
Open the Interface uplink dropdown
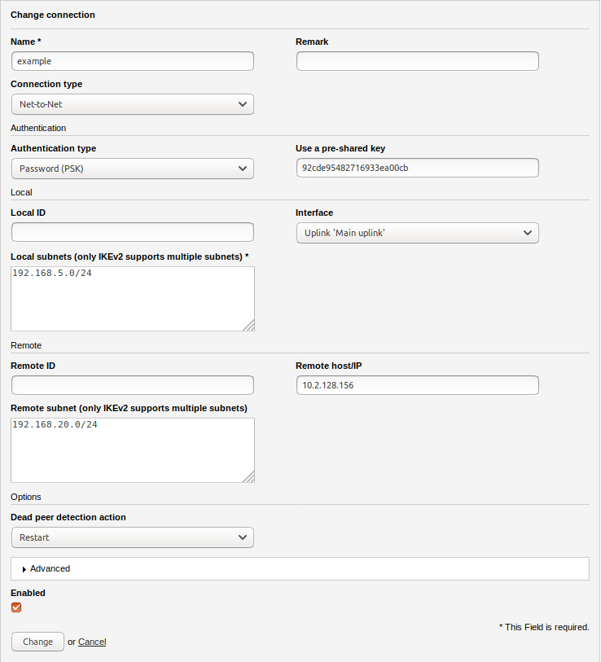point(417,233)
